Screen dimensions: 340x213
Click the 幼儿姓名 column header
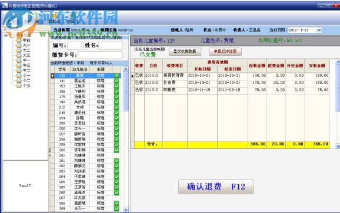click(80, 69)
